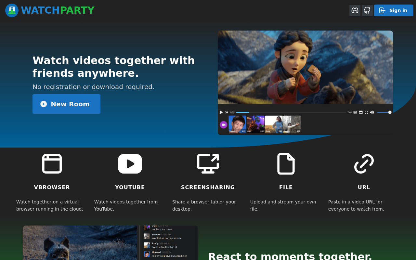Select the URL heading
This screenshot has height=260, width=416.
click(x=364, y=188)
